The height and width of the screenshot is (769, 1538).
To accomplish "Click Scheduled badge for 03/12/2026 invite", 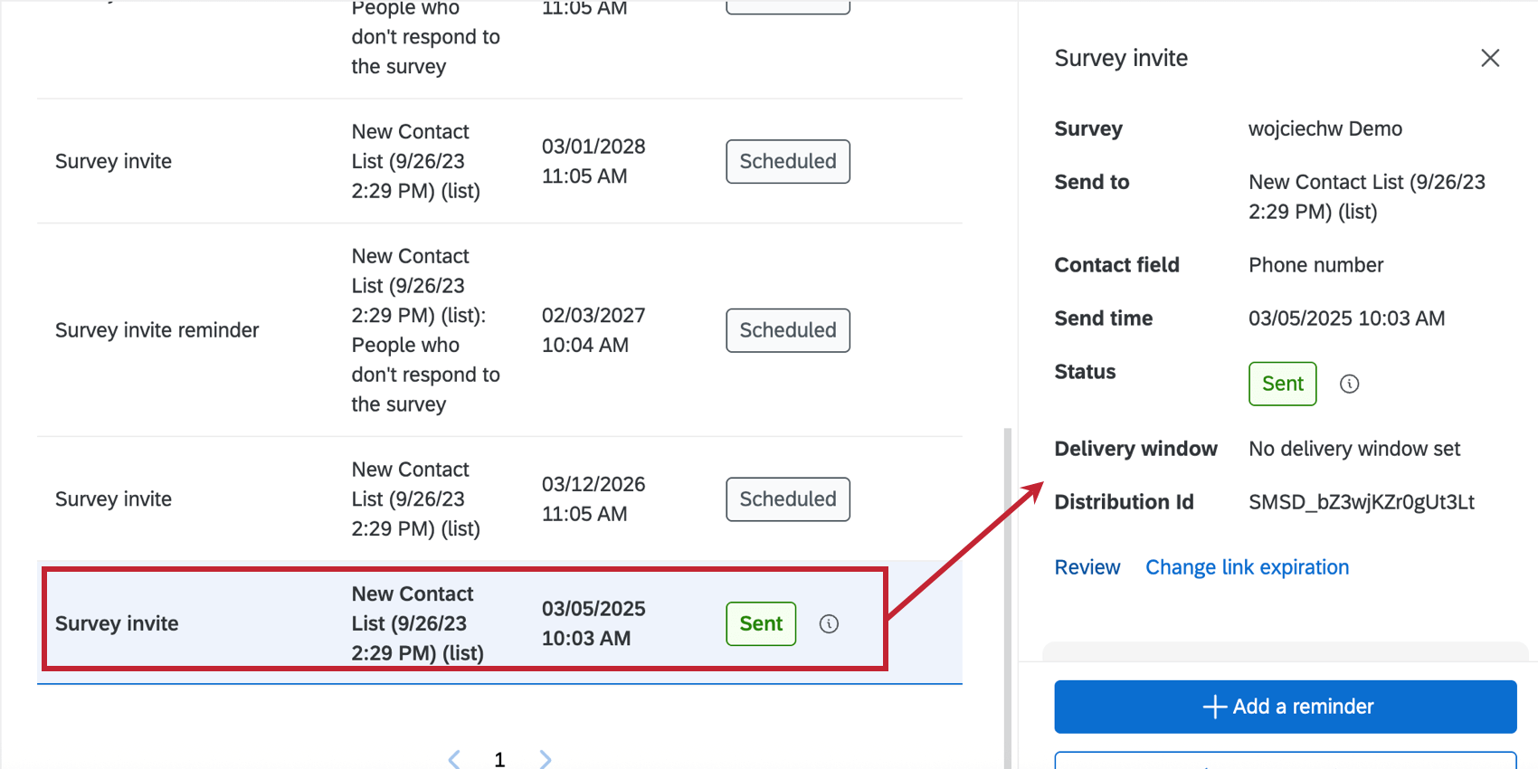I will 787,499.
